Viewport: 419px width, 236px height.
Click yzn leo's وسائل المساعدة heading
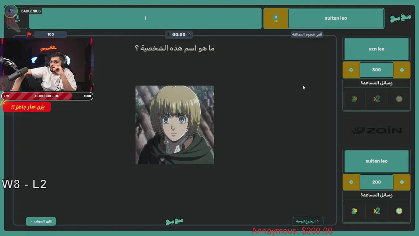coord(376,83)
